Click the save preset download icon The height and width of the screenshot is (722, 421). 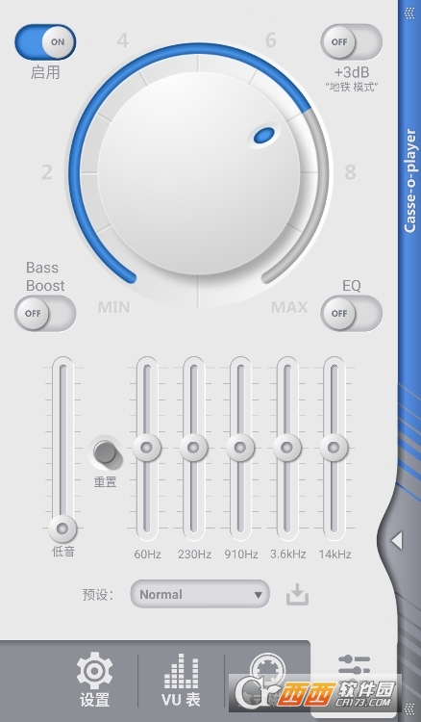[297, 594]
